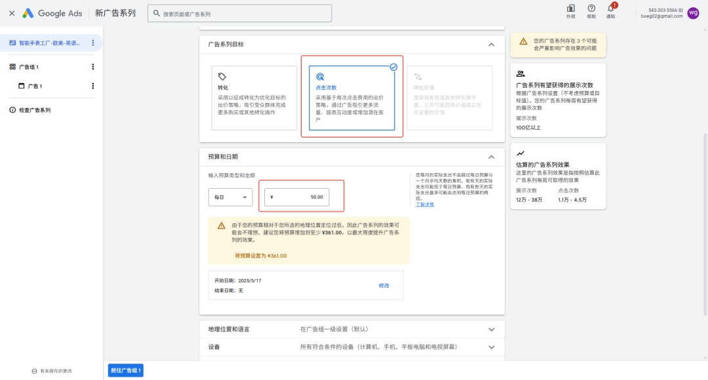Open the three-dot menu next to 广告组 1
The width and height of the screenshot is (708, 380).
click(x=92, y=67)
